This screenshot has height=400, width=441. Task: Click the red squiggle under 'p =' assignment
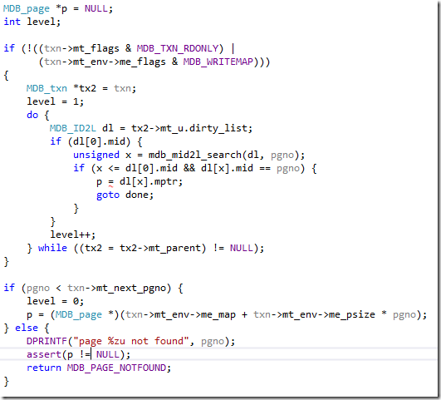(110, 186)
